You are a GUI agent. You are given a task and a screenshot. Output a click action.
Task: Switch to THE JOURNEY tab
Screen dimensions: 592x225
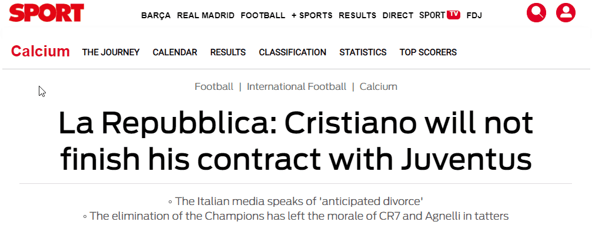point(111,52)
